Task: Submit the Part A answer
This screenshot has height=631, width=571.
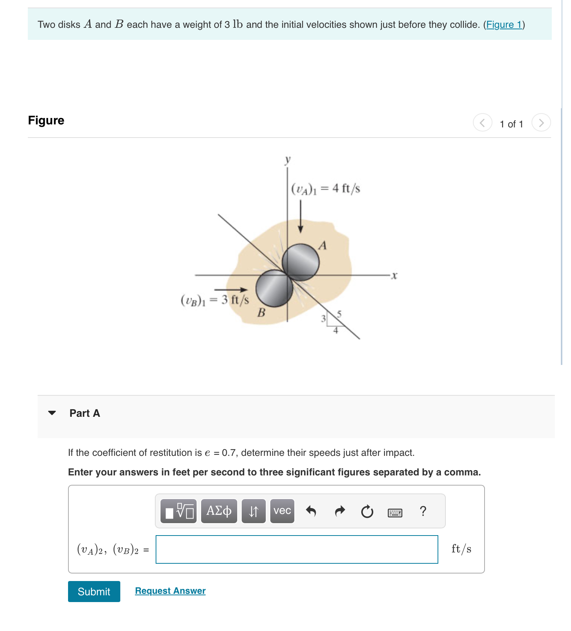Action: pos(94,592)
